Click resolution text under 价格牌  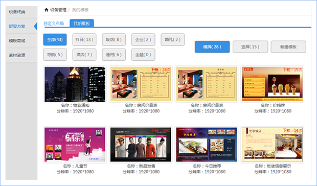(x=273, y=111)
